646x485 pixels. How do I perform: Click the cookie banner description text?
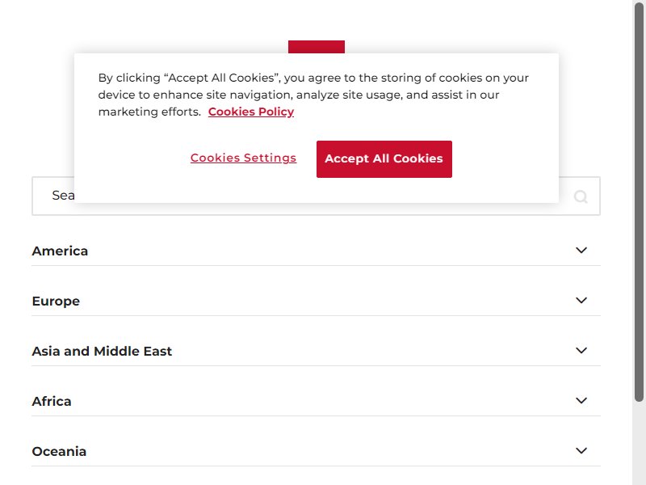pos(313,95)
